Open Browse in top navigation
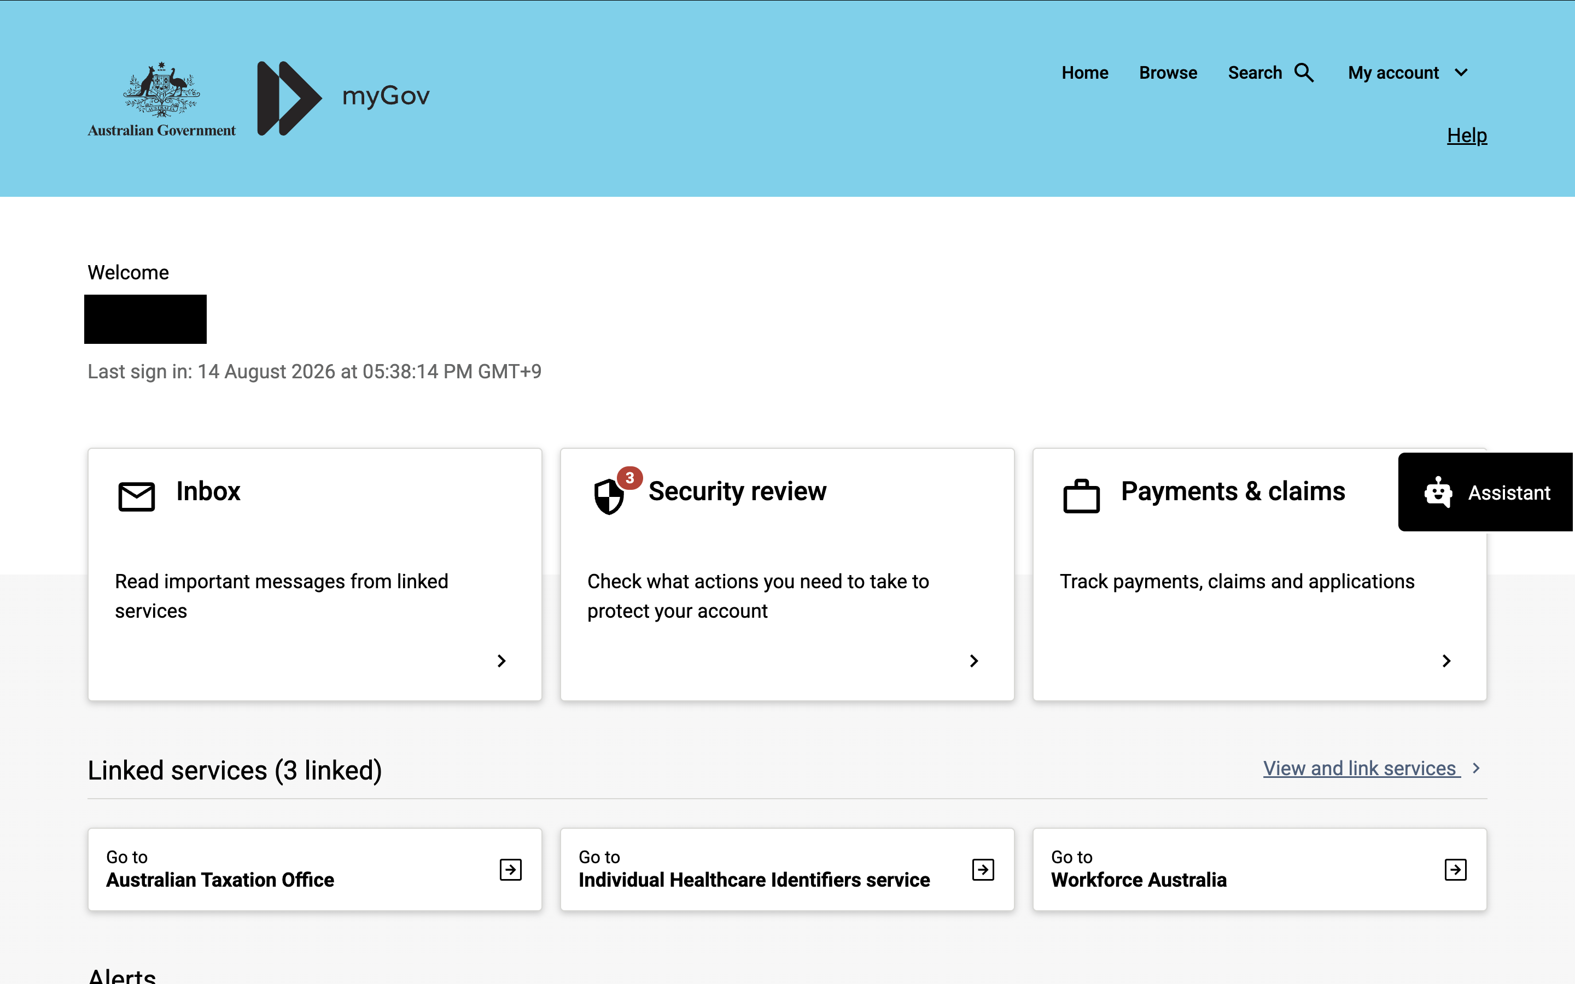Viewport: 1575px width, 984px height. coord(1168,73)
